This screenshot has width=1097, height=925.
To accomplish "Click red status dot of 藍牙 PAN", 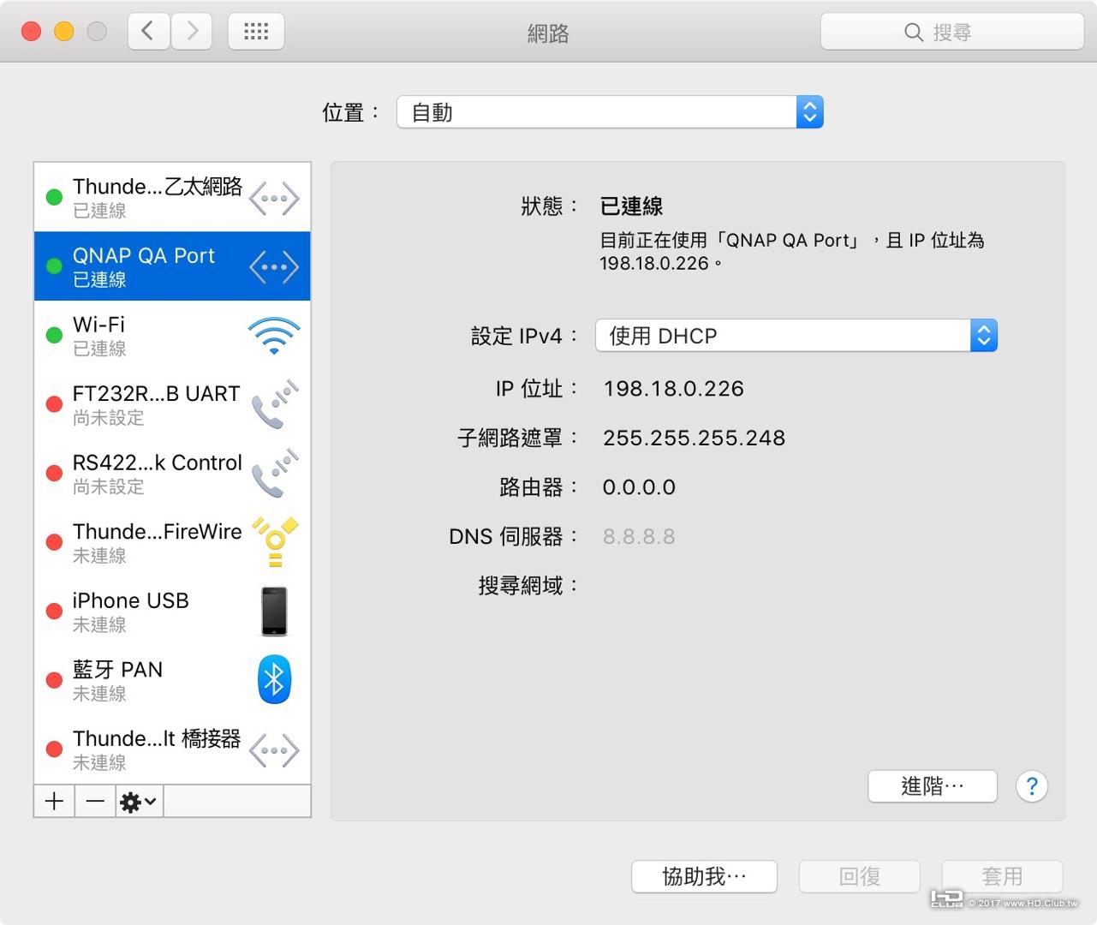I will (54, 680).
